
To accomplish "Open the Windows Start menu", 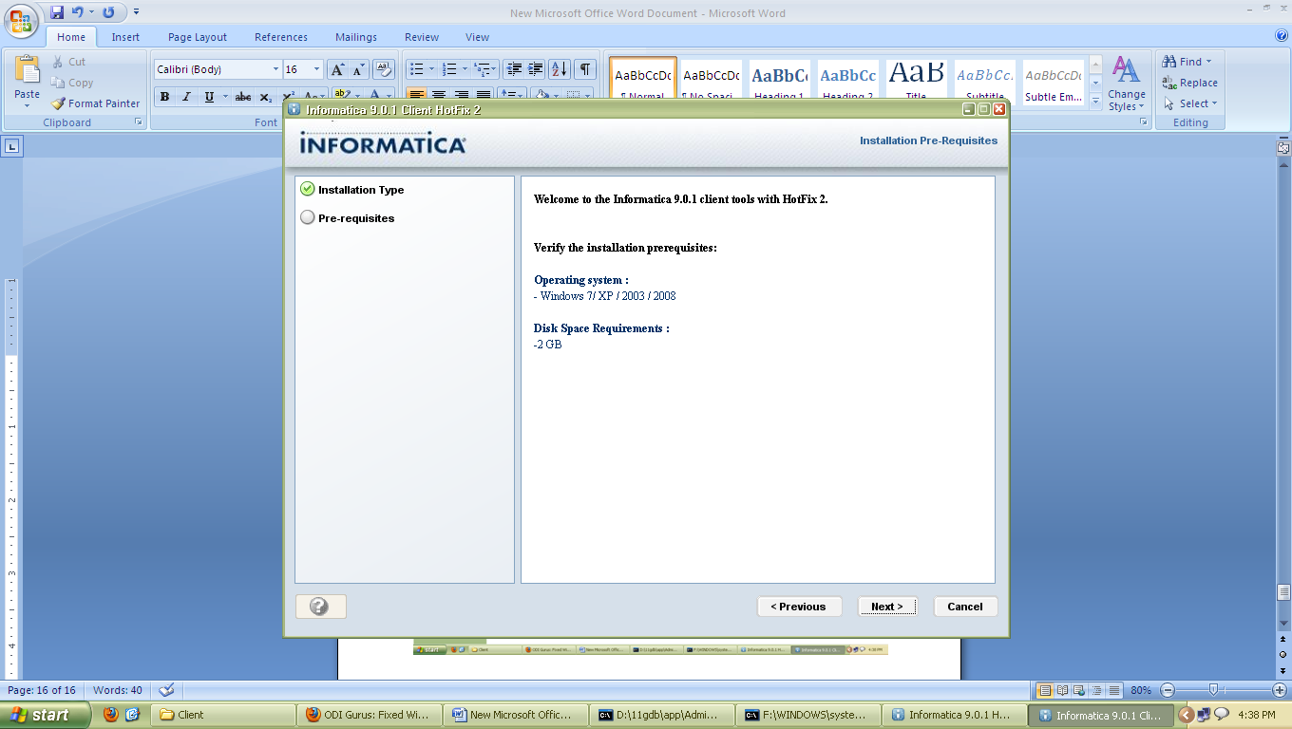I will (46, 715).
